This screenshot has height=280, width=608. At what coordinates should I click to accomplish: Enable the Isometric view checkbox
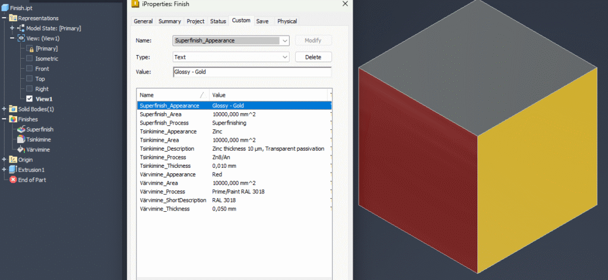pyautogui.click(x=30, y=59)
